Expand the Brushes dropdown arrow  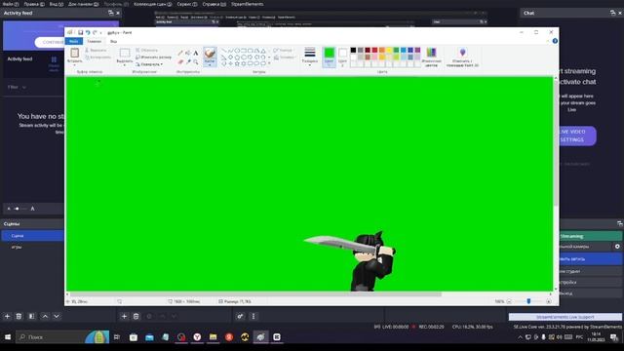pos(210,64)
